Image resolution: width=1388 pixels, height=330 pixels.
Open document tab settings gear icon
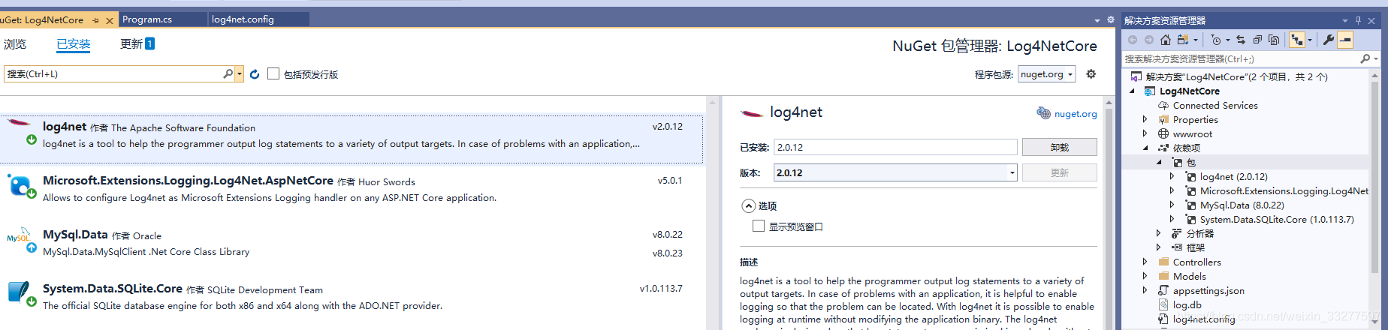click(1111, 19)
